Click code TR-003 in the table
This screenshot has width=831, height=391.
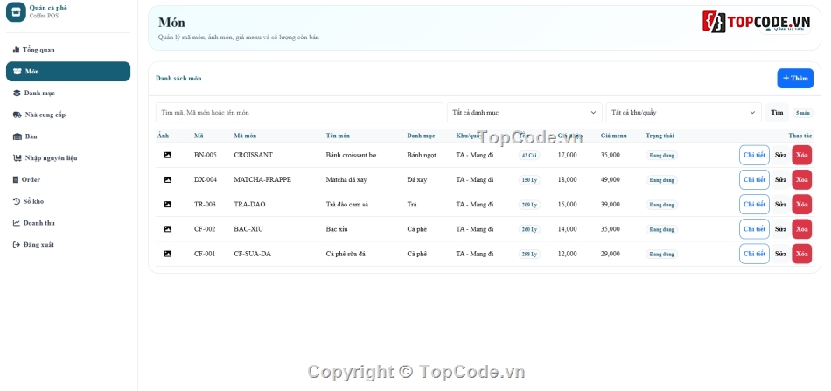(205, 205)
